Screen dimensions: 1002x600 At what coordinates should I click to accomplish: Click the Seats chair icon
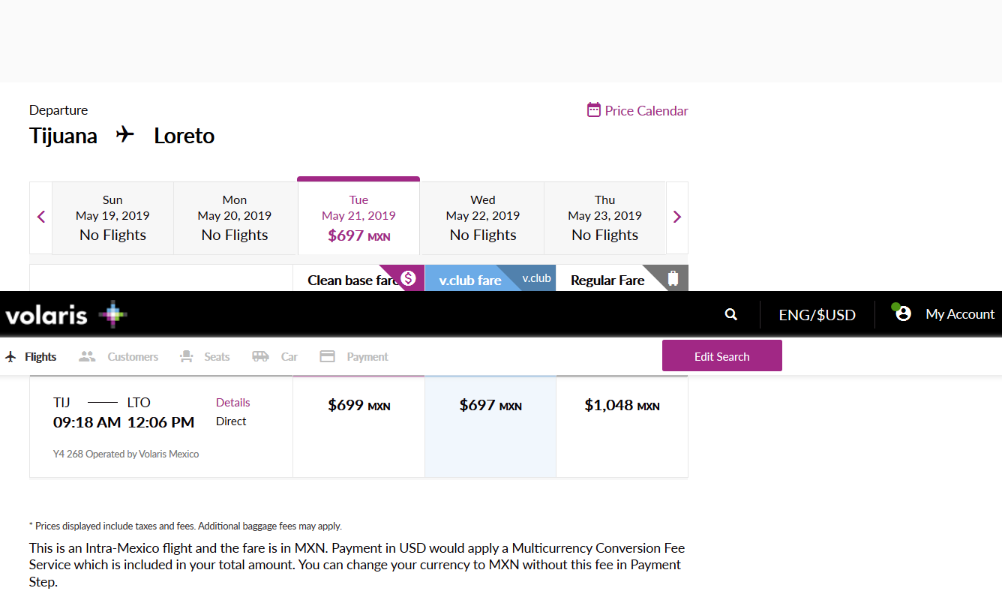tap(187, 357)
